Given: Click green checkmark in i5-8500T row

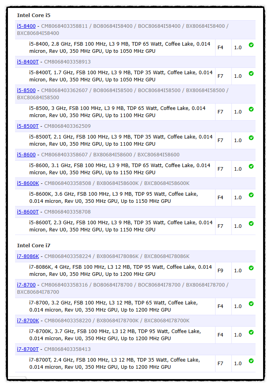Looking at the screenshot, I should pyautogui.click(x=251, y=138).
